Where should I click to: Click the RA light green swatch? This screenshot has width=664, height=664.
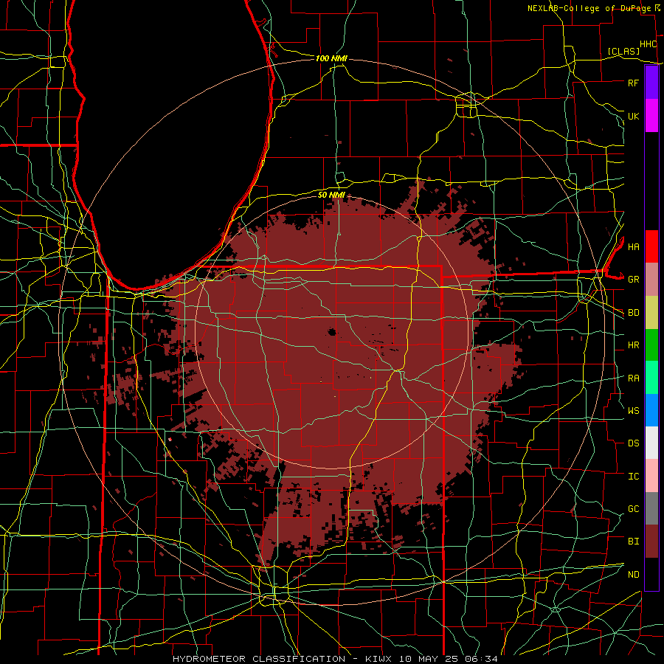tap(651, 378)
